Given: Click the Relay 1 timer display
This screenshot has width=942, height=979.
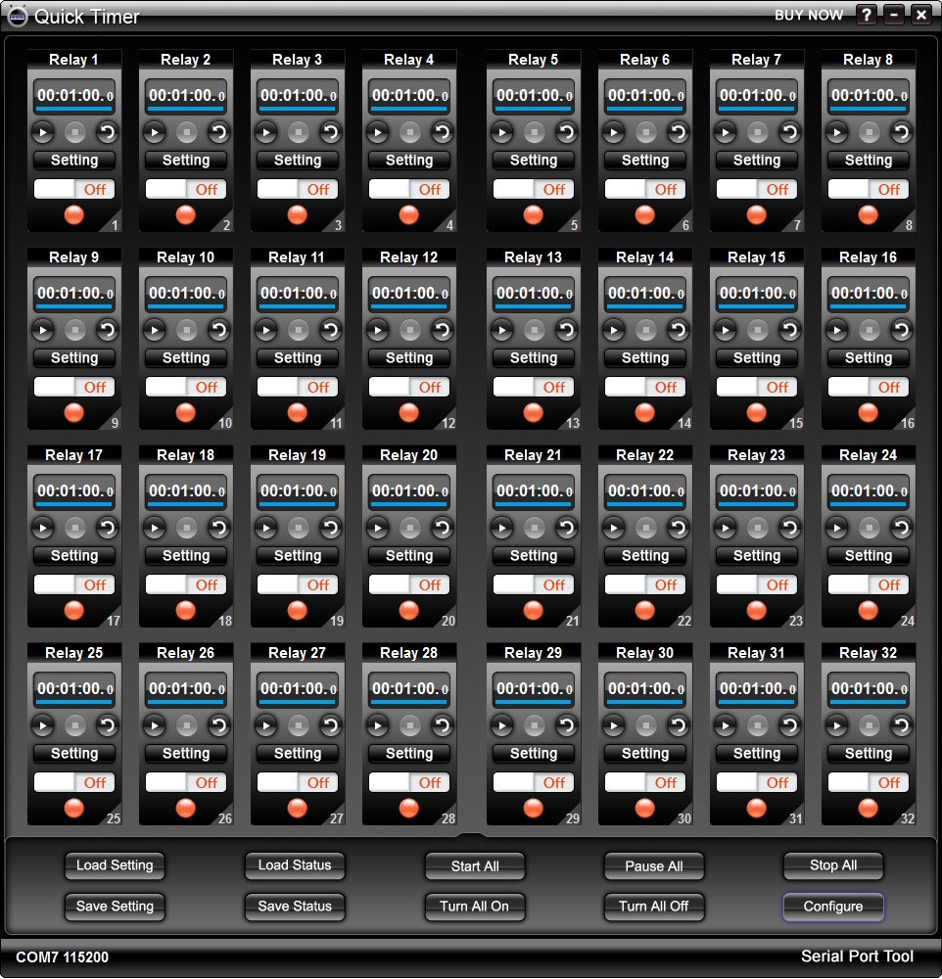Looking at the screenshot, I should (74, 96).
